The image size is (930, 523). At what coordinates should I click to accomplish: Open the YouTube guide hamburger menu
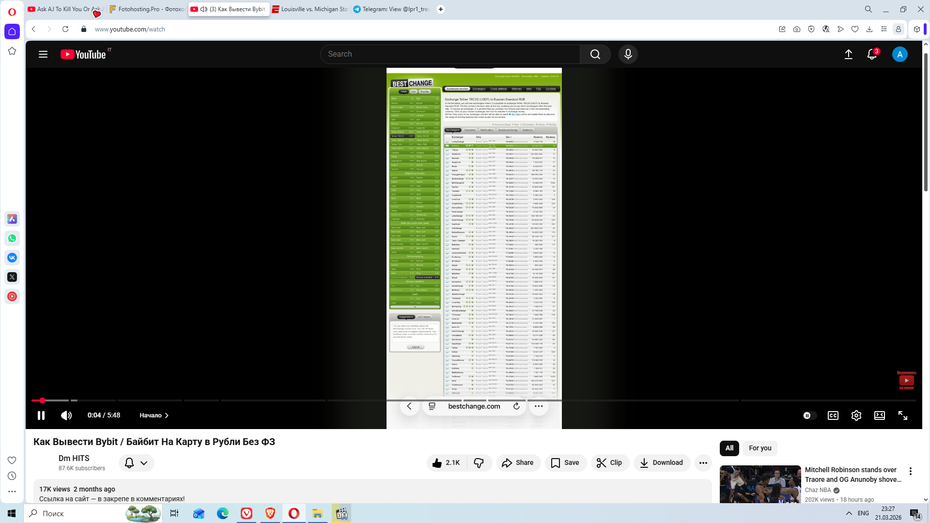pos(43,54)
